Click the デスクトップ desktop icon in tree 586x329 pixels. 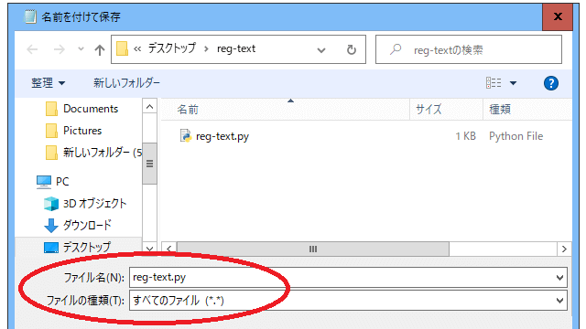click(x=51, y=248)
